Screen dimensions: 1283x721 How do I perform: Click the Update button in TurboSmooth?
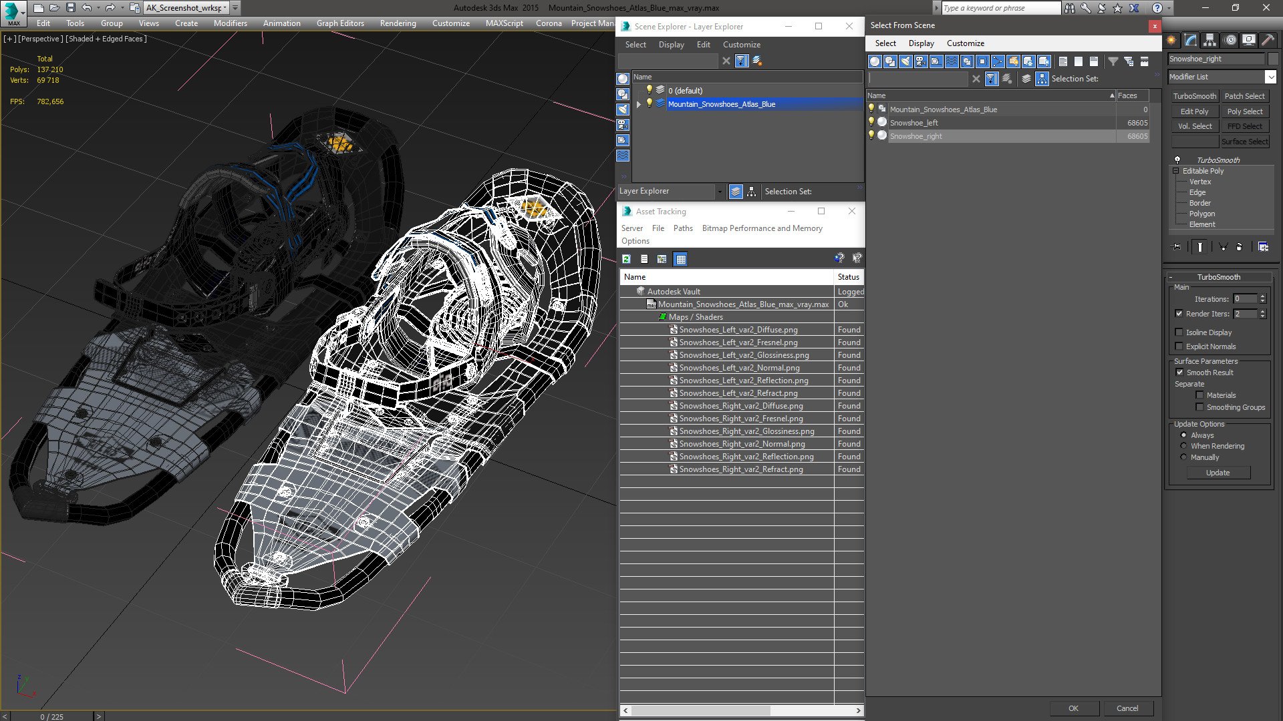point(1218,473)
